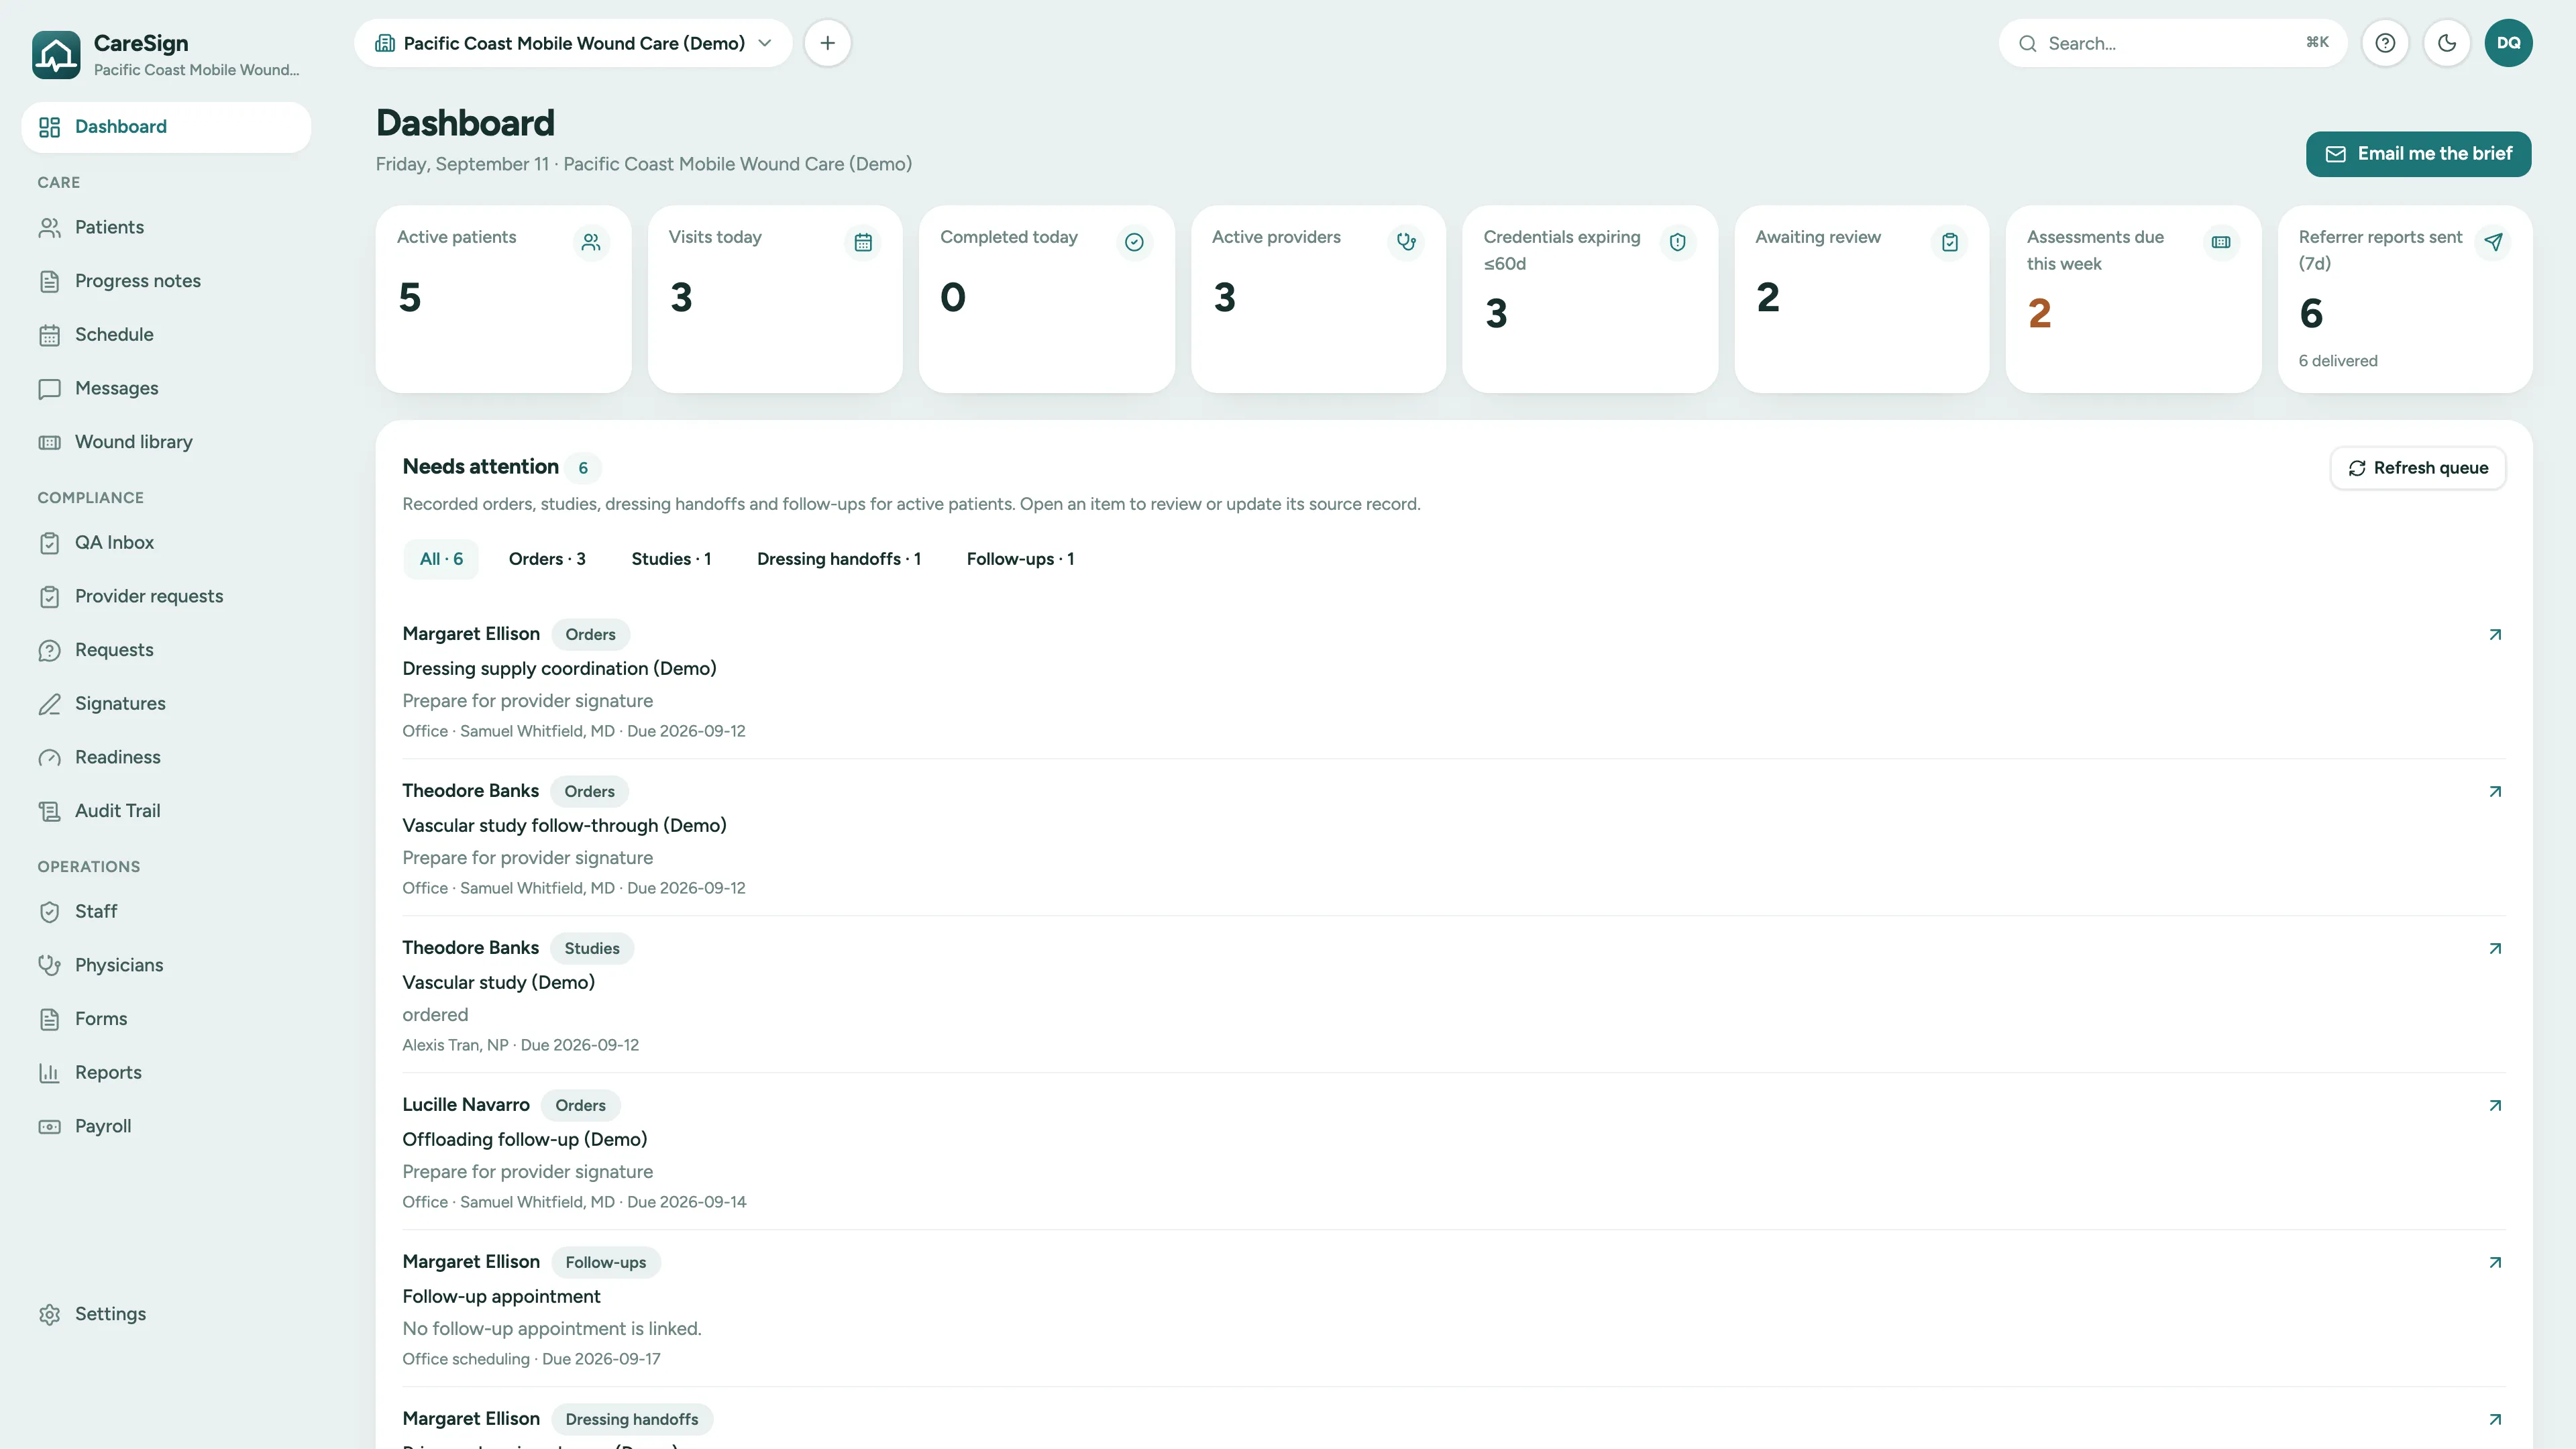This screenshot has height=1449, width=2576.
Task: Click the Requests question-bubble icon
Action: click(49, 651)
